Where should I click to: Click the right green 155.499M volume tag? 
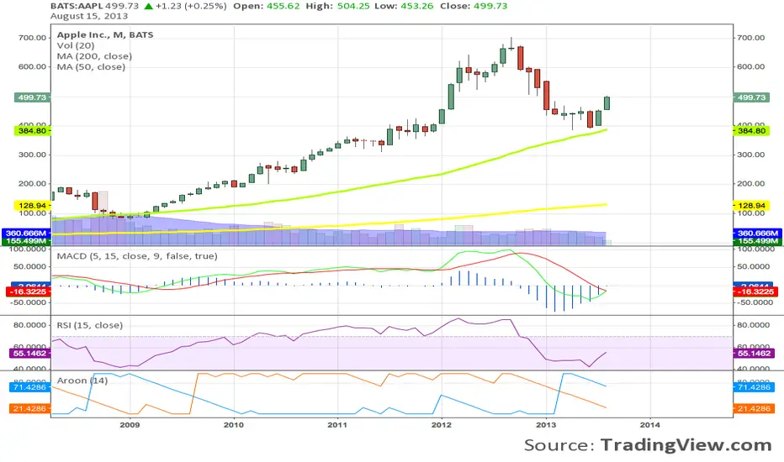coord(757,241)
